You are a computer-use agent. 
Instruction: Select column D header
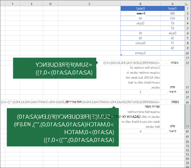pos(50,4)
